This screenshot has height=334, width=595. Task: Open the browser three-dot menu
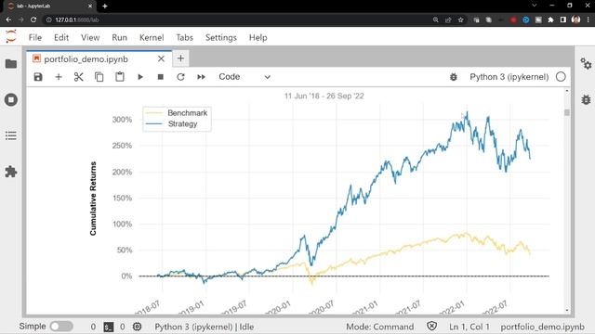[x=588, y=19]
